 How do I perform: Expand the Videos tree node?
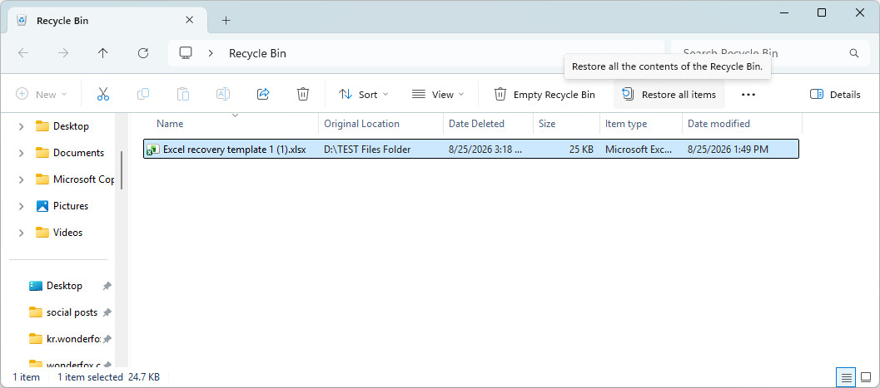(22, 233)
